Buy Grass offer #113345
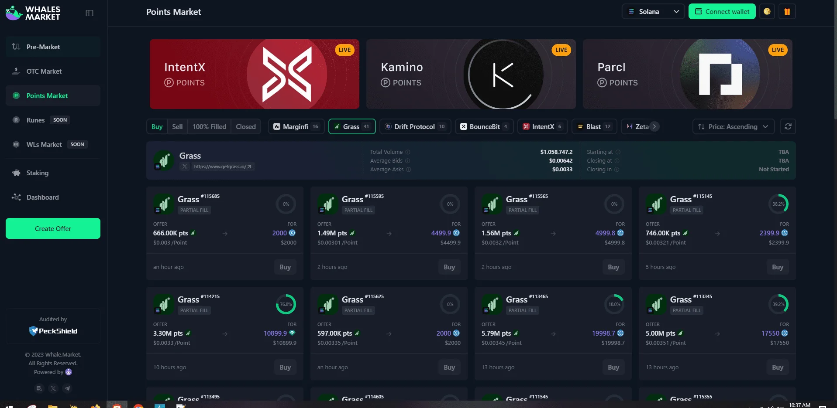The width and height of the screenshot is (837, 408). pyautogui.click(x=778, y=367)
